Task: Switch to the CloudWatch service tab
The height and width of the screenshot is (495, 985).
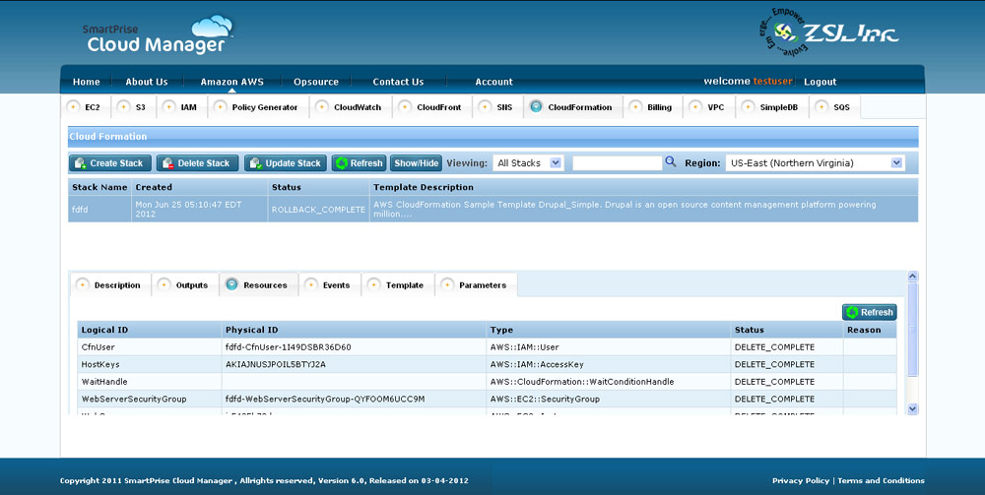Action: [349, 107]
